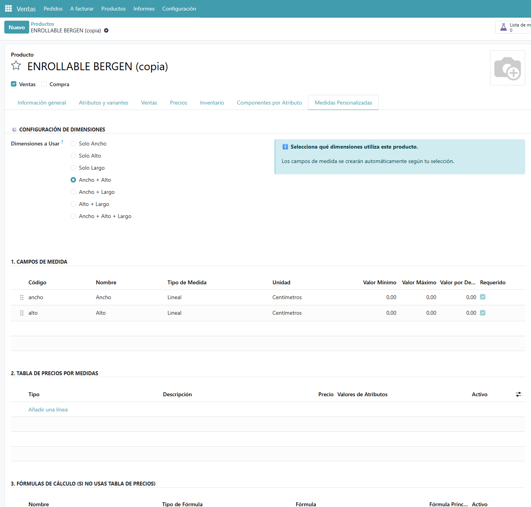Open the Productos menu in top bar
Image resolution: width=531 pixels, height=507 pixels.
coord(113,9)
